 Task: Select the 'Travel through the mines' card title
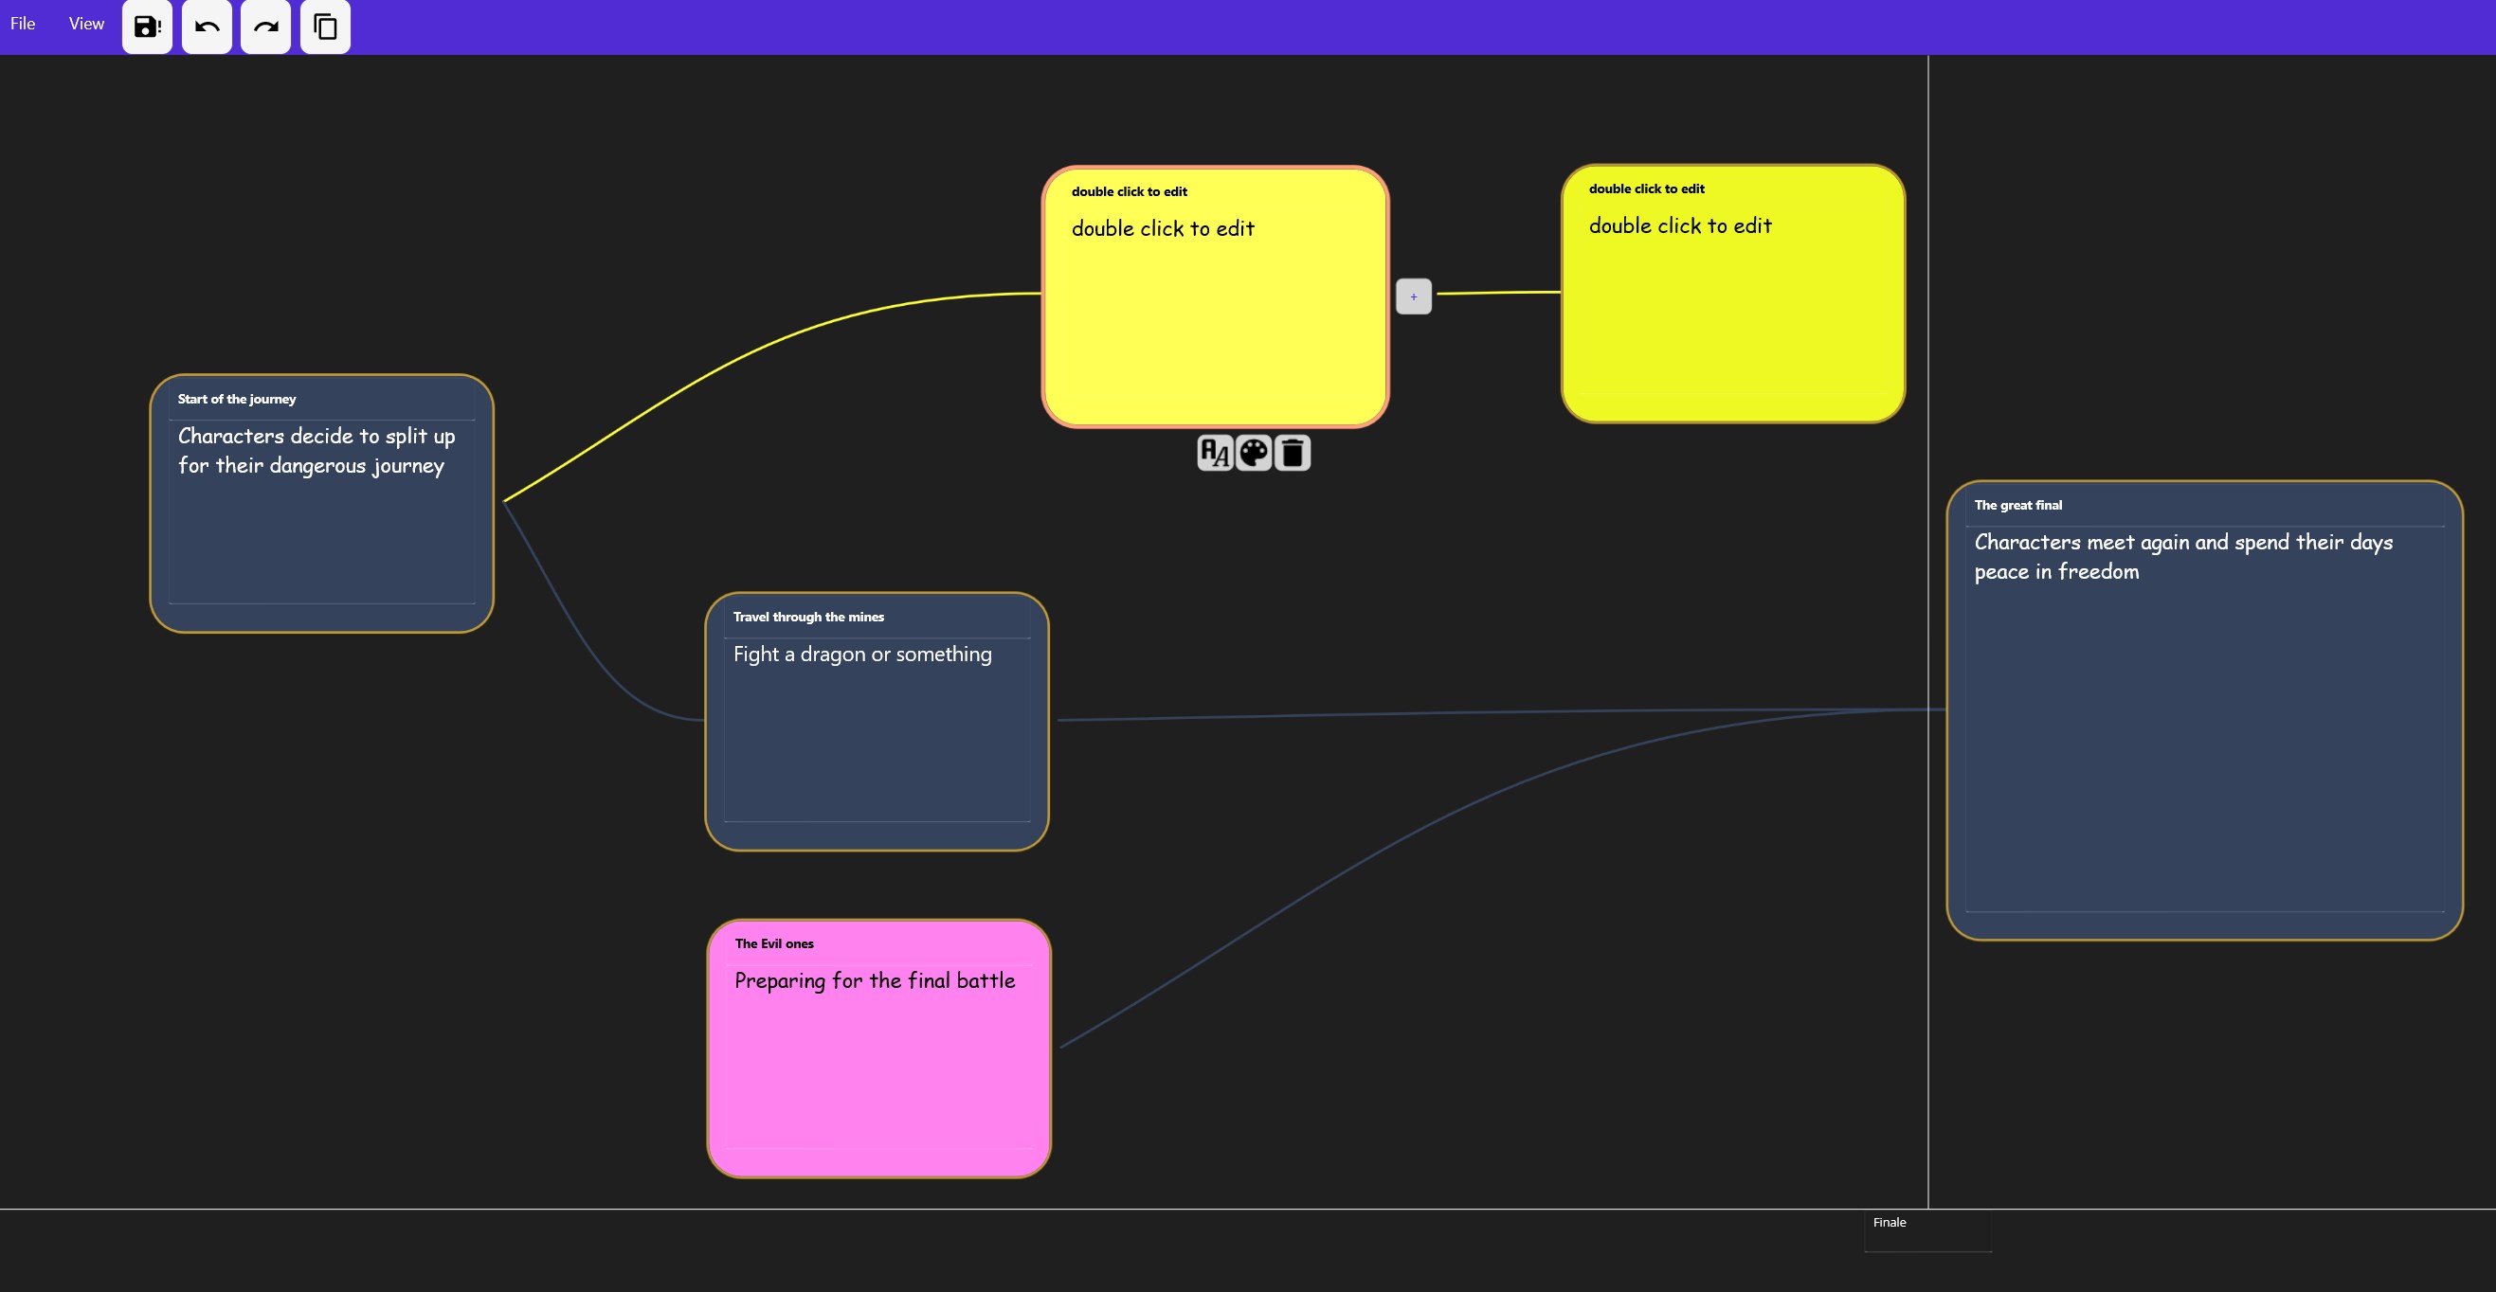pyautogui.click(x=808, y=617)
